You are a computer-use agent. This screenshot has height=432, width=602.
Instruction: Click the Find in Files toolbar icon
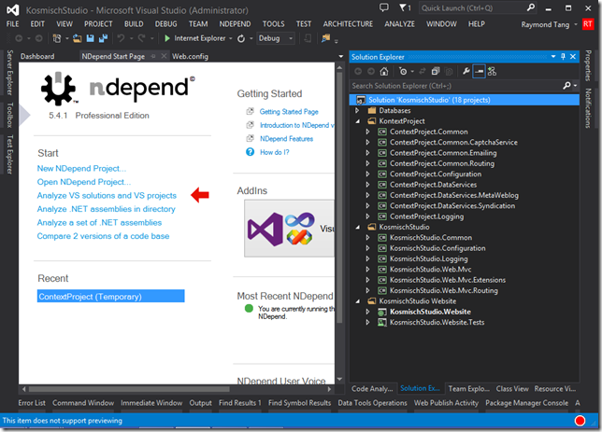click(325, 38)
